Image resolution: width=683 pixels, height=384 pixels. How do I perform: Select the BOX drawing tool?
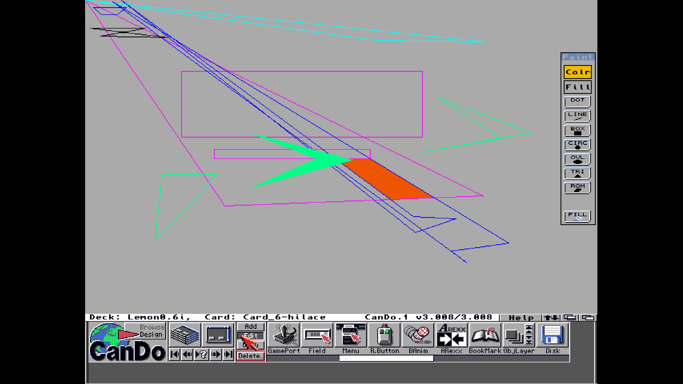coord(577,130)
